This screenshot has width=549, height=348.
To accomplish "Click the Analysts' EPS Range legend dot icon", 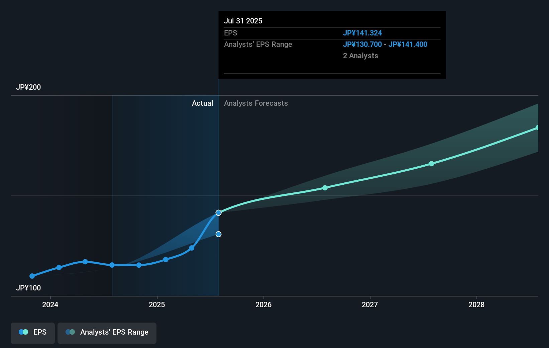I will pos(70,332).
